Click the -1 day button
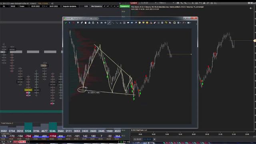This screenshot has height=144, width=256. click(x=114, y=6)
